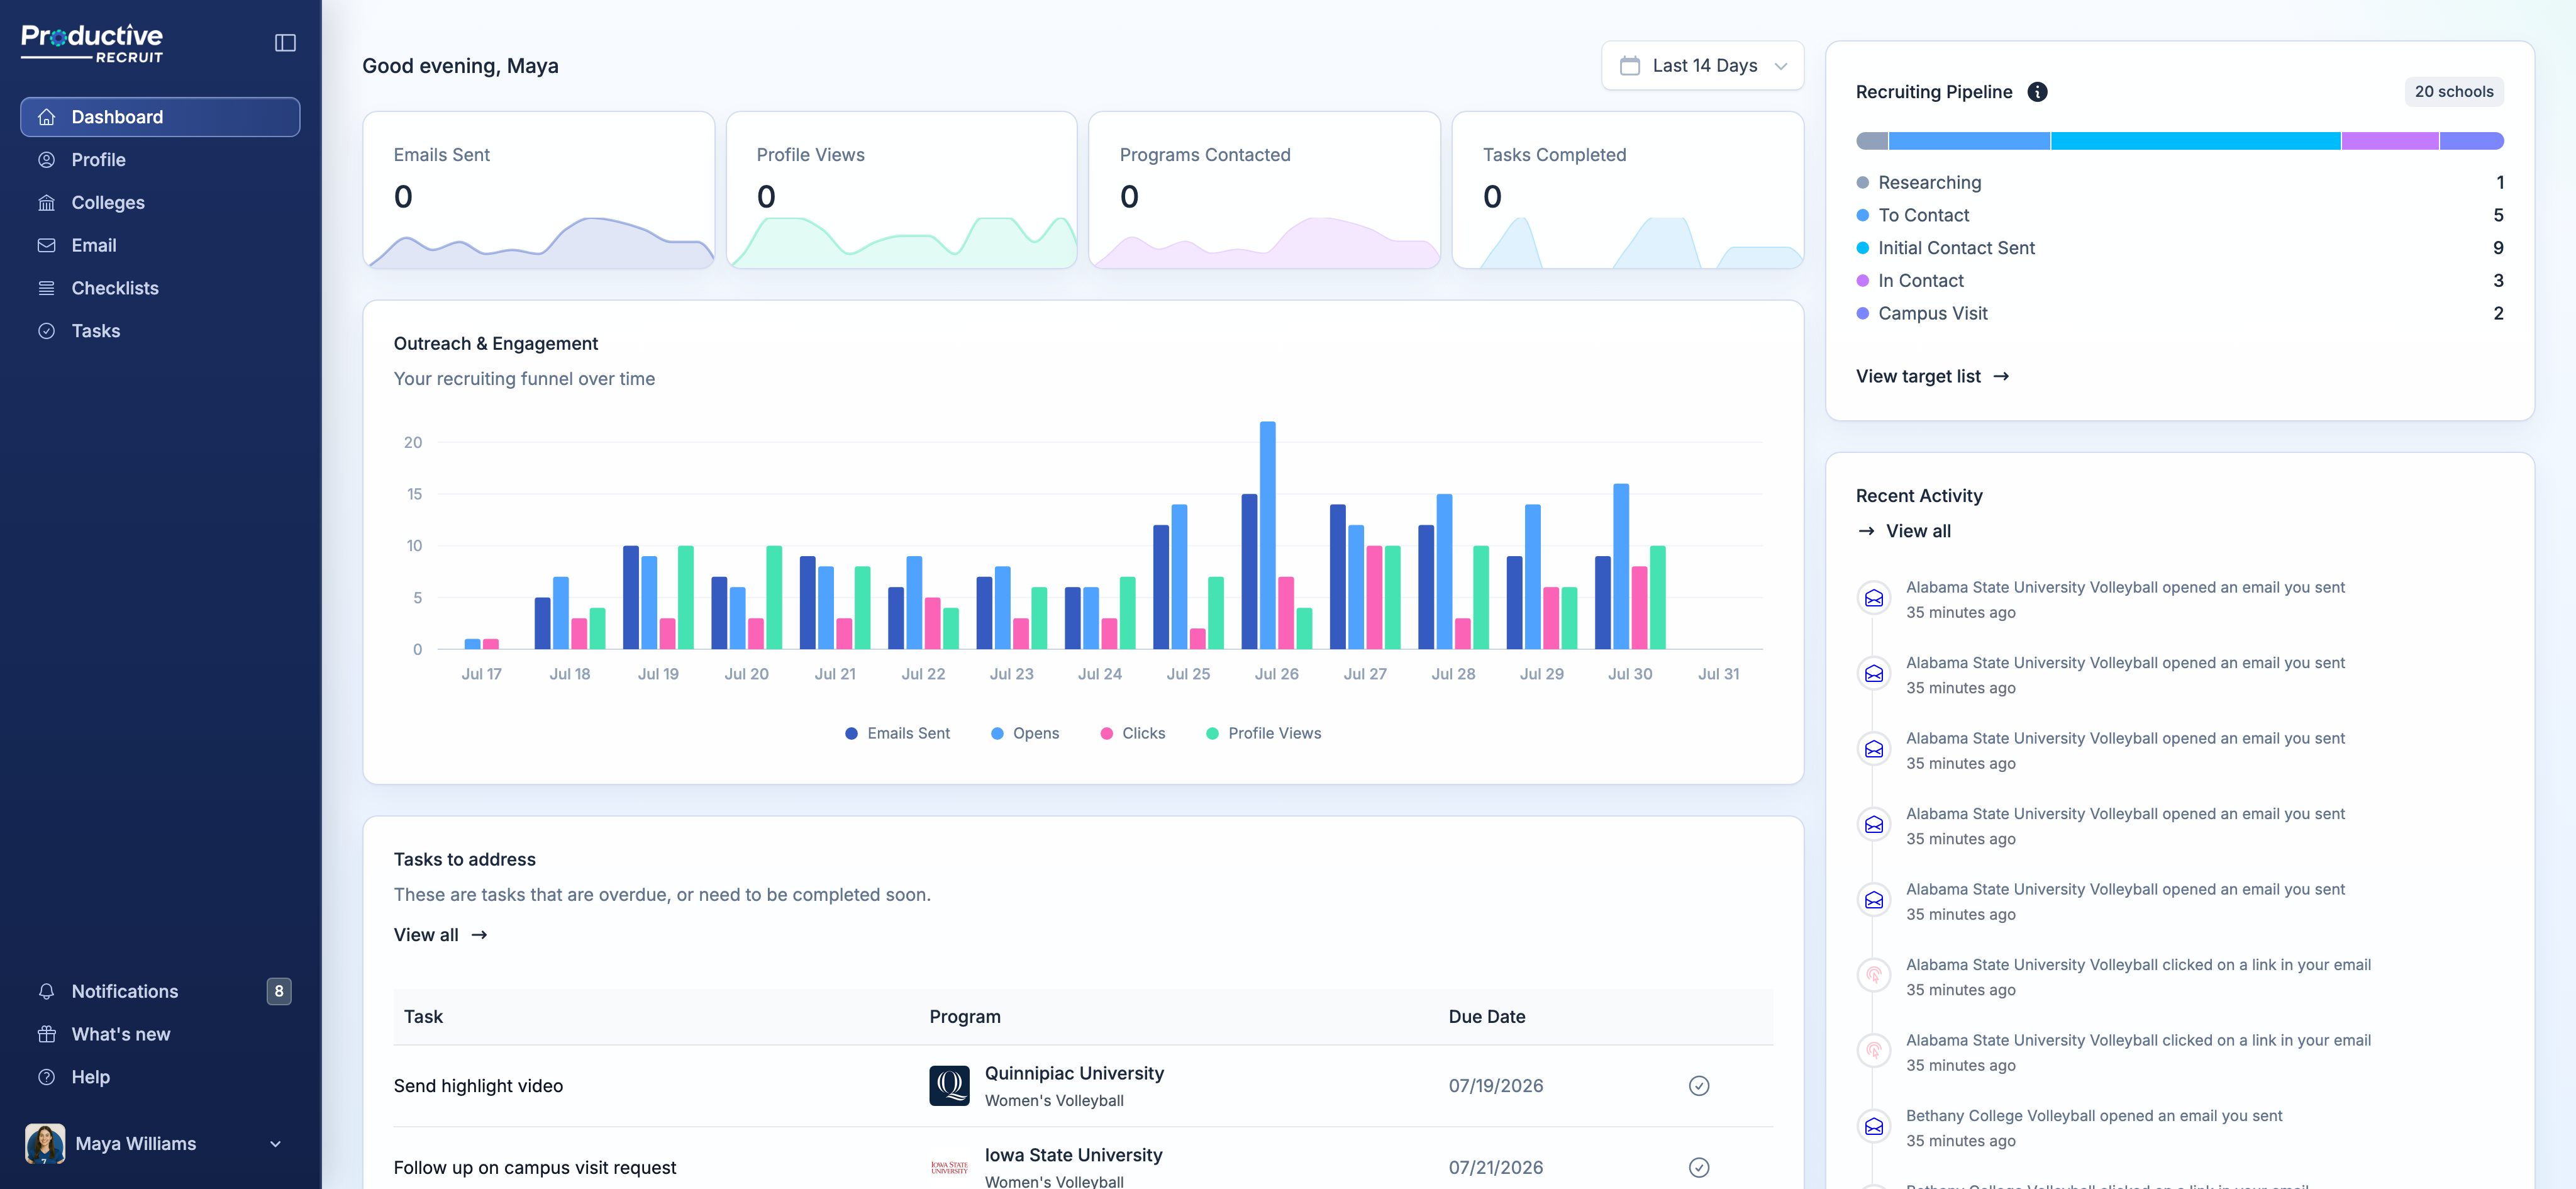Click the building icon beside Colleges
The image size is (2576, 1189).
pos(46,203)
